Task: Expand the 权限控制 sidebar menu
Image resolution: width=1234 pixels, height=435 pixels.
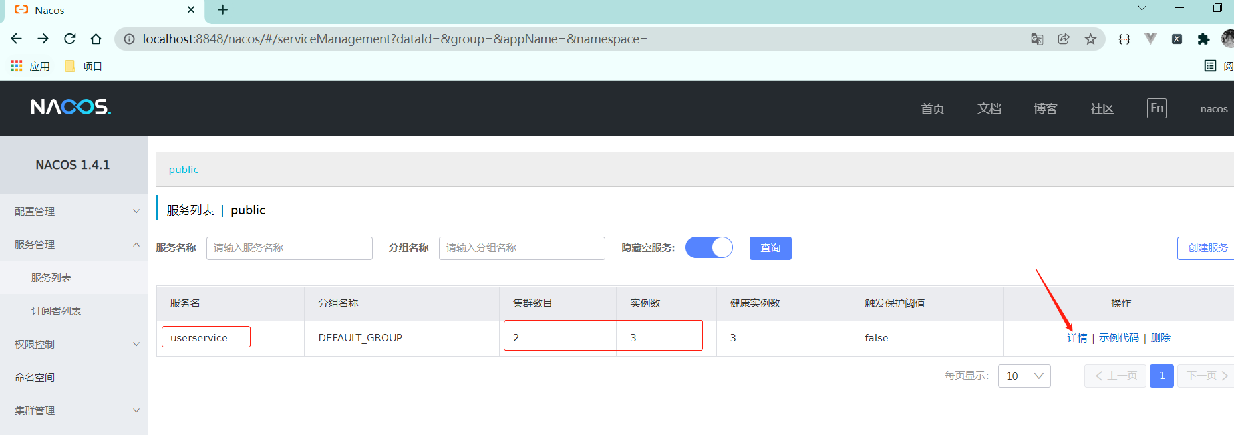Action: click(74, 344)
